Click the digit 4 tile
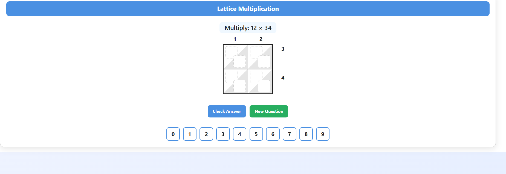506x174 pixels. (x=239, y=134)
